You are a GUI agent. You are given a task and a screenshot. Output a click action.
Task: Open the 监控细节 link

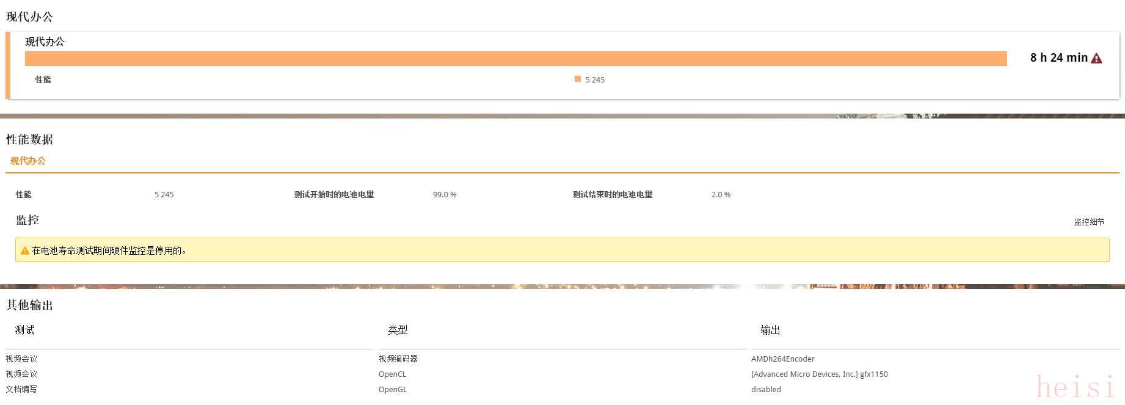(x=1088, y=222)
